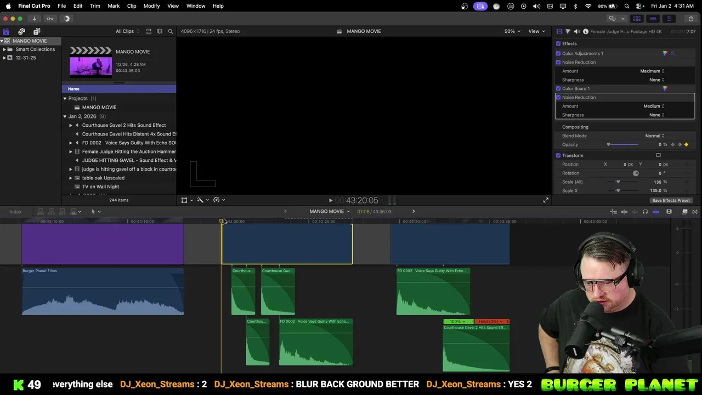Collapse the Projects group
The image size is (702, 395).
coord(65,99)
